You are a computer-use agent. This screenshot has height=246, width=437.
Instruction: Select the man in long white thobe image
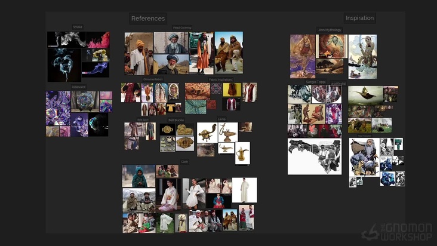[244, 190]
